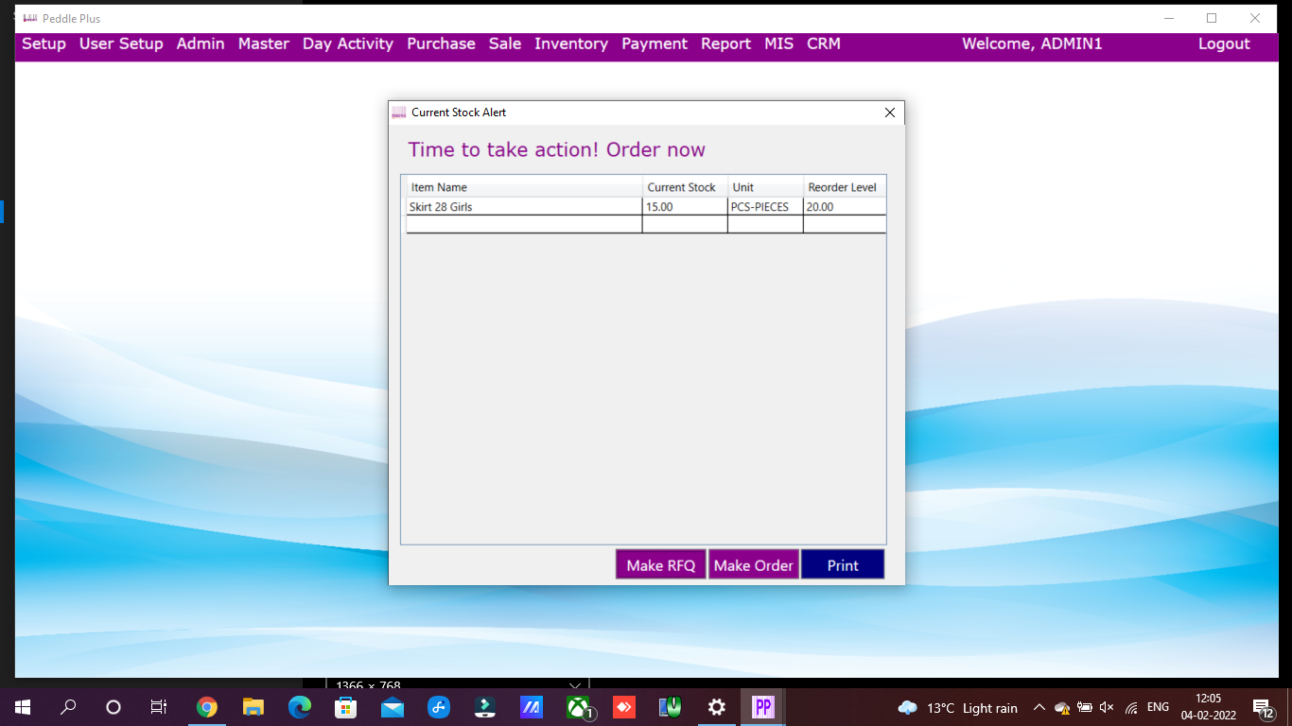The width and height of the screenshot is (1292, 726).
Task: Open Google Chrome from the taskbar
Action: pyautogui.click(x=206, y=707)
